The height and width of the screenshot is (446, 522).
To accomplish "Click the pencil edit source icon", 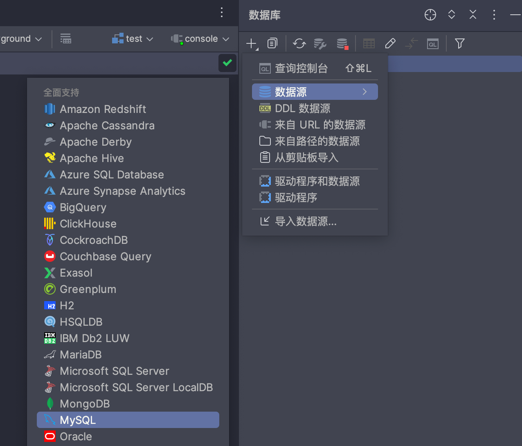I will coord(390,43).
